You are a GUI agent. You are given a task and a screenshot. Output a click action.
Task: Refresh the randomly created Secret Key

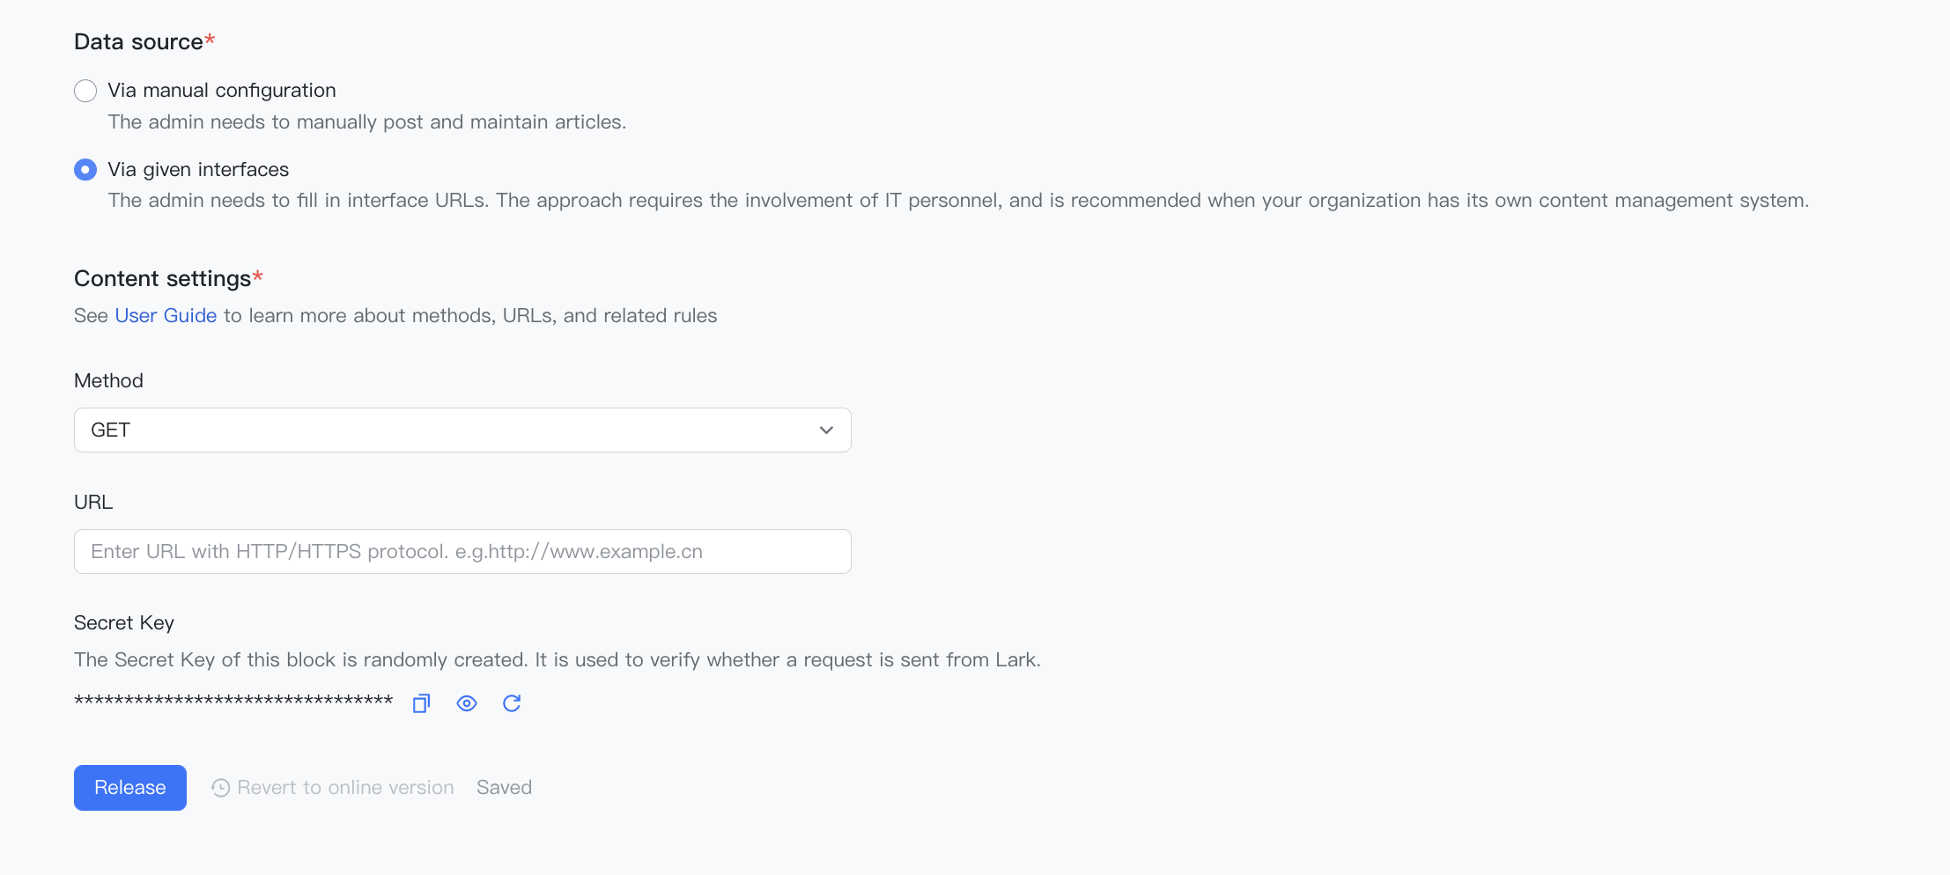coord(513,702)
